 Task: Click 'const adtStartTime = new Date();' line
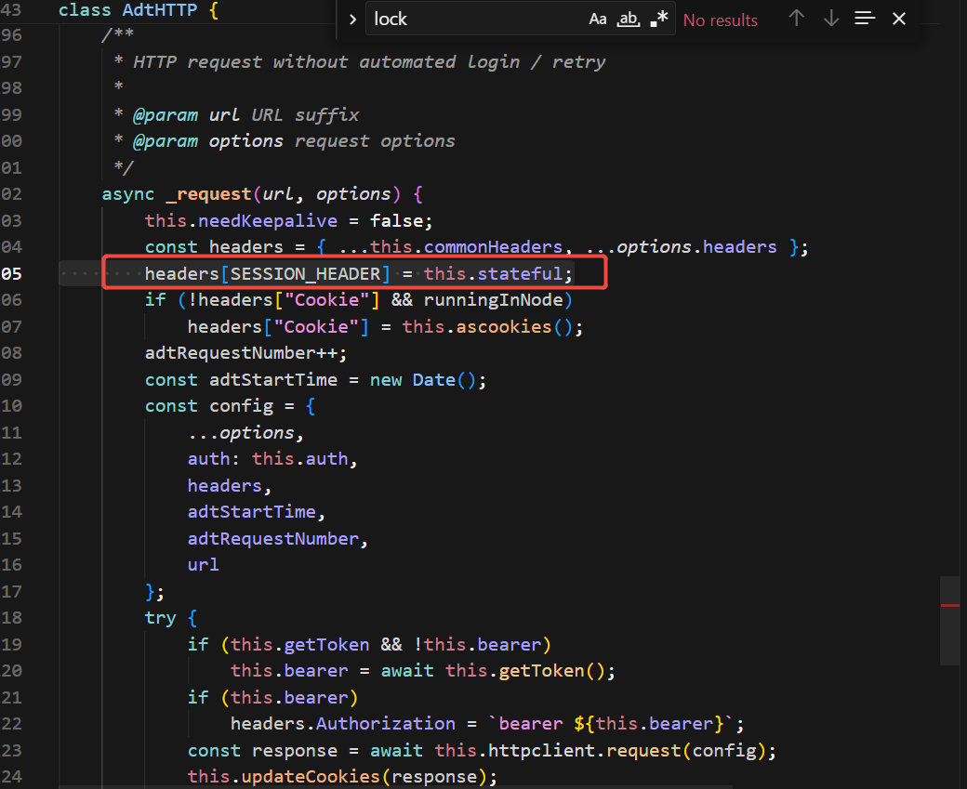click(315, 380)
